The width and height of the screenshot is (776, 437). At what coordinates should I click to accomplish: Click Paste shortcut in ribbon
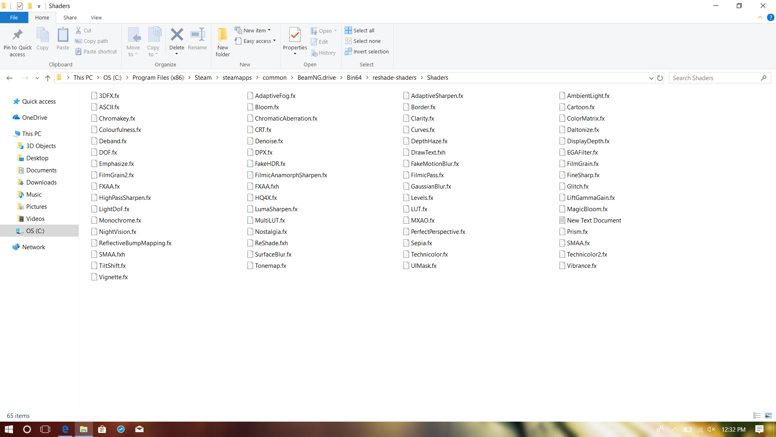[96, 51]
